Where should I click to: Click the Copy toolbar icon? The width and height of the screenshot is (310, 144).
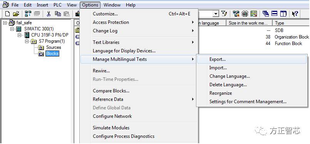pos(58,13)
